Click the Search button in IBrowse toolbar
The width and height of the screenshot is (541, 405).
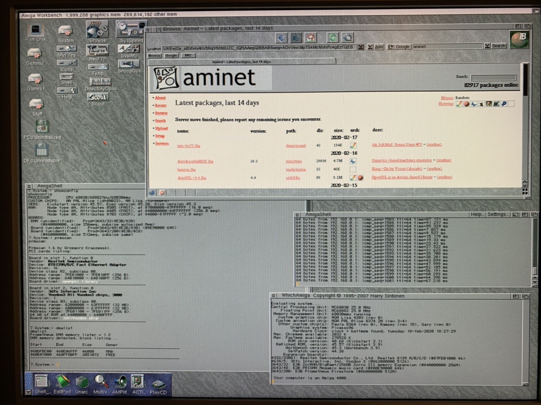(x=499, y=46)
